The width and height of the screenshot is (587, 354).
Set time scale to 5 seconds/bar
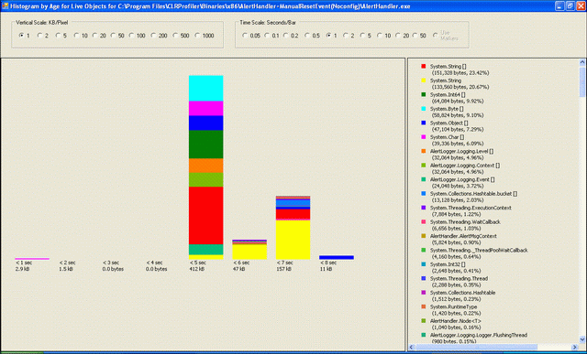pyautogui.click(x=362, y=36)
